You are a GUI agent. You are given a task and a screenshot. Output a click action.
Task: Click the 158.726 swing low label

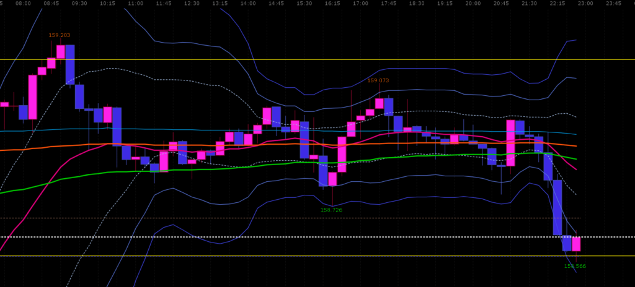pyautogui.click(x=331, y=210)
